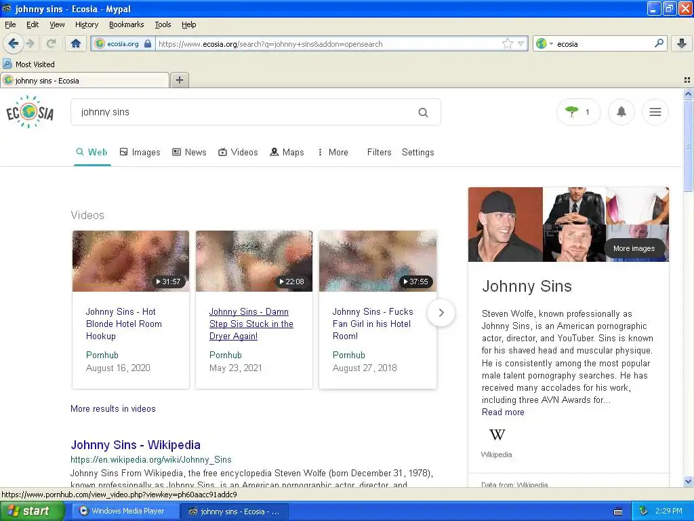Open the man in suit image
Viewport: 694px width, 521px height.
tap(574, 206)
